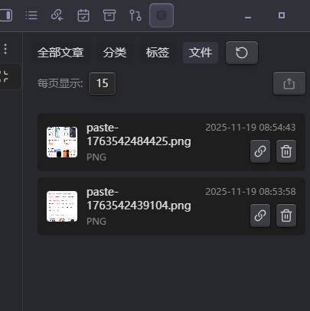Select the highlighted round blog panel icon

162,15
